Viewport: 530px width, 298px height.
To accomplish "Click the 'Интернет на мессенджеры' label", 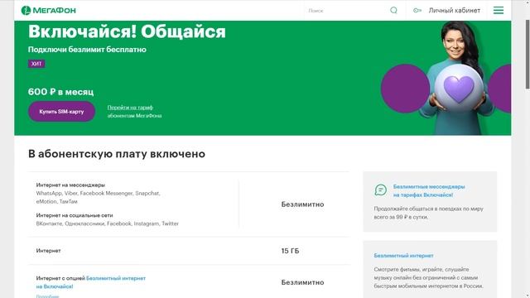I will (x=70, y=185).
